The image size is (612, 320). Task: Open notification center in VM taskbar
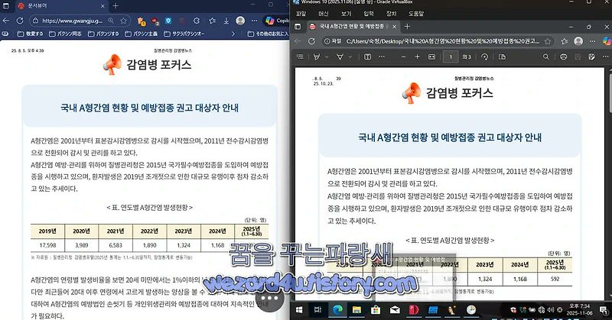pos(604,310)
